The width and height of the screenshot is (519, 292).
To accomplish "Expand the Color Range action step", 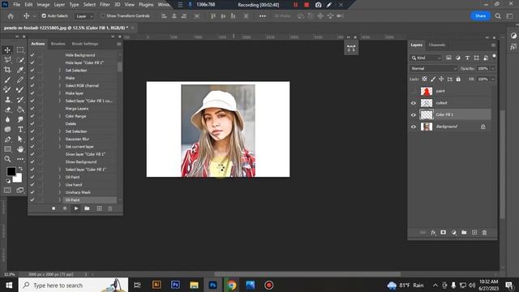I will (x=60, y=116).
